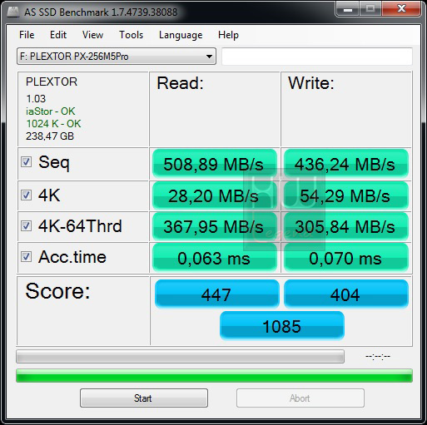Open the File menu
Screen dimensions: 427x425
(27, 35)
